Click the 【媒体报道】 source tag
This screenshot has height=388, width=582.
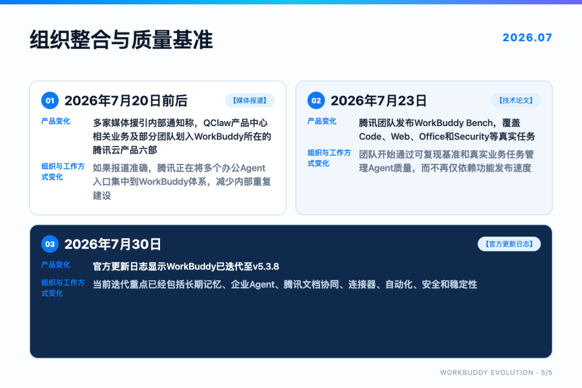tap(250, 101)
